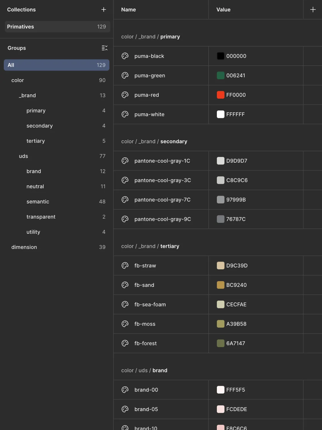Viewport: 322px width, 430px height.
Task: Click the add column plus icon
Action: [313, 9]
